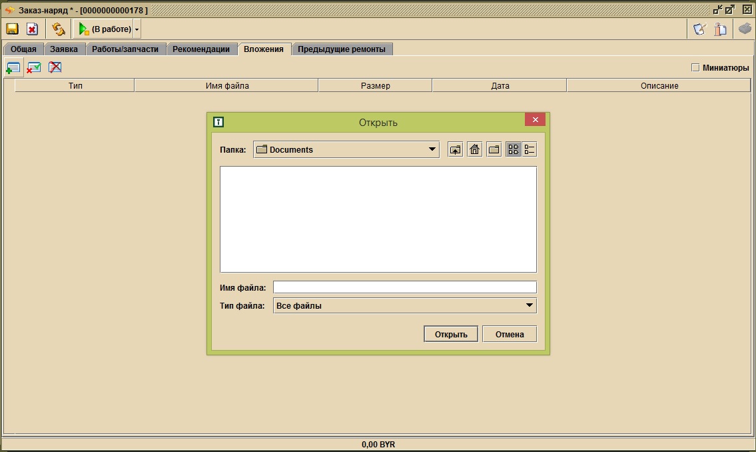Screen dimensions: 756x452
Task: Click the Размер column header
Action: 375,86
